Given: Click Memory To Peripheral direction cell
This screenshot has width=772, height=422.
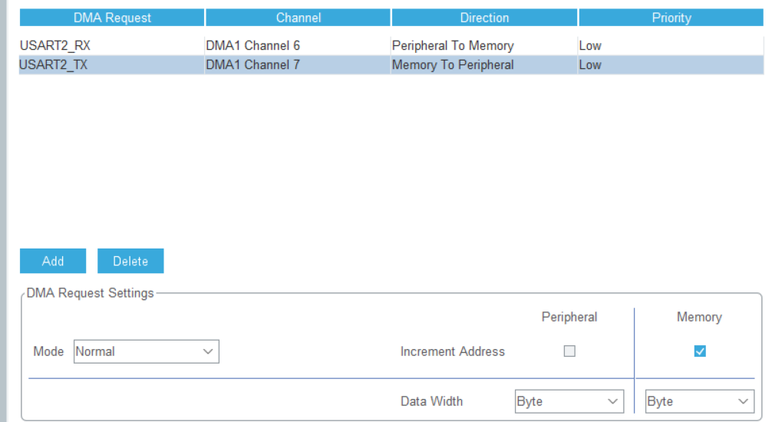Looking at the screenshot, I should coord(453,65).
